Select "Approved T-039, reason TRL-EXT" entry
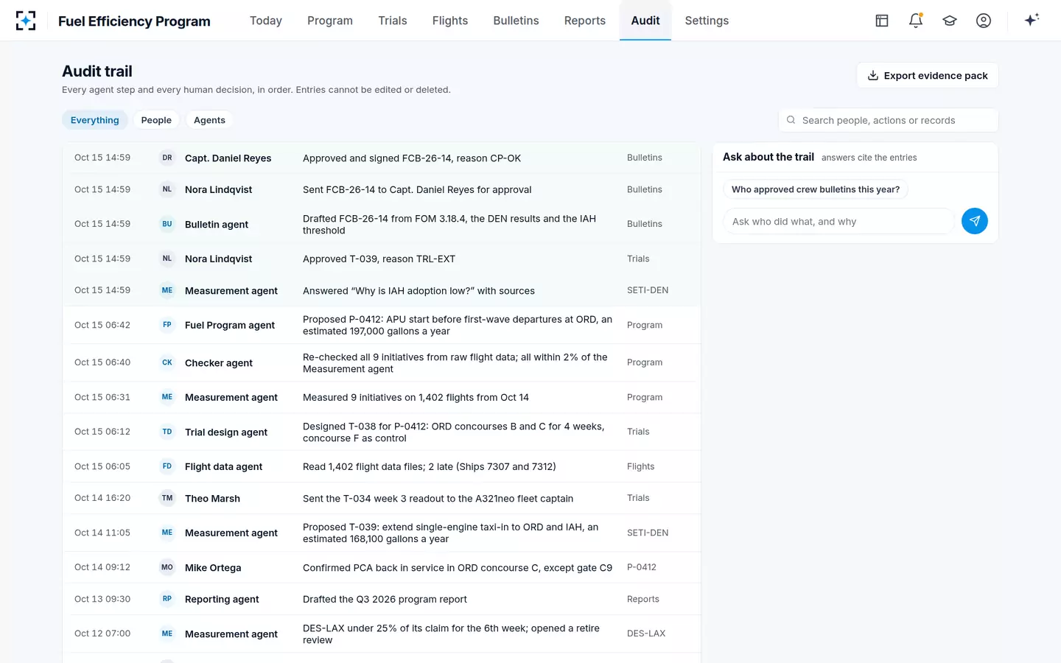 [382, 259]
